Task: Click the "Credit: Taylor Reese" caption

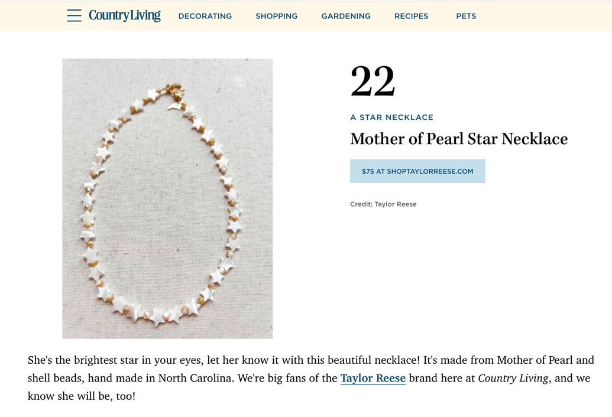Action: click(x=383, y=204)
